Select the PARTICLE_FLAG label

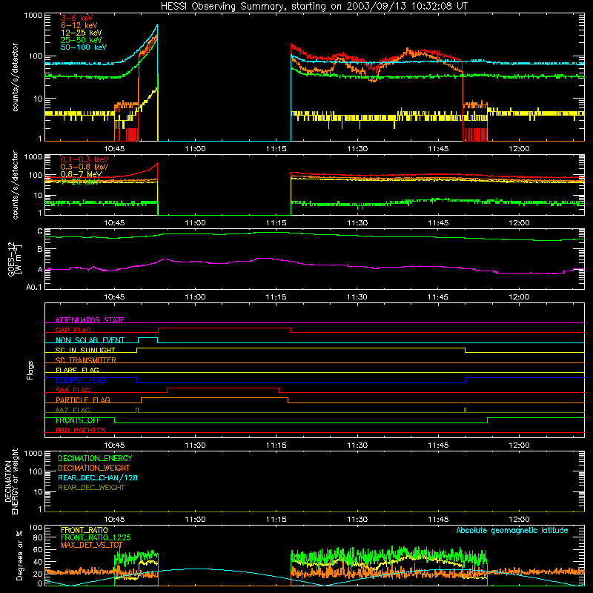(x=82, y=400)
